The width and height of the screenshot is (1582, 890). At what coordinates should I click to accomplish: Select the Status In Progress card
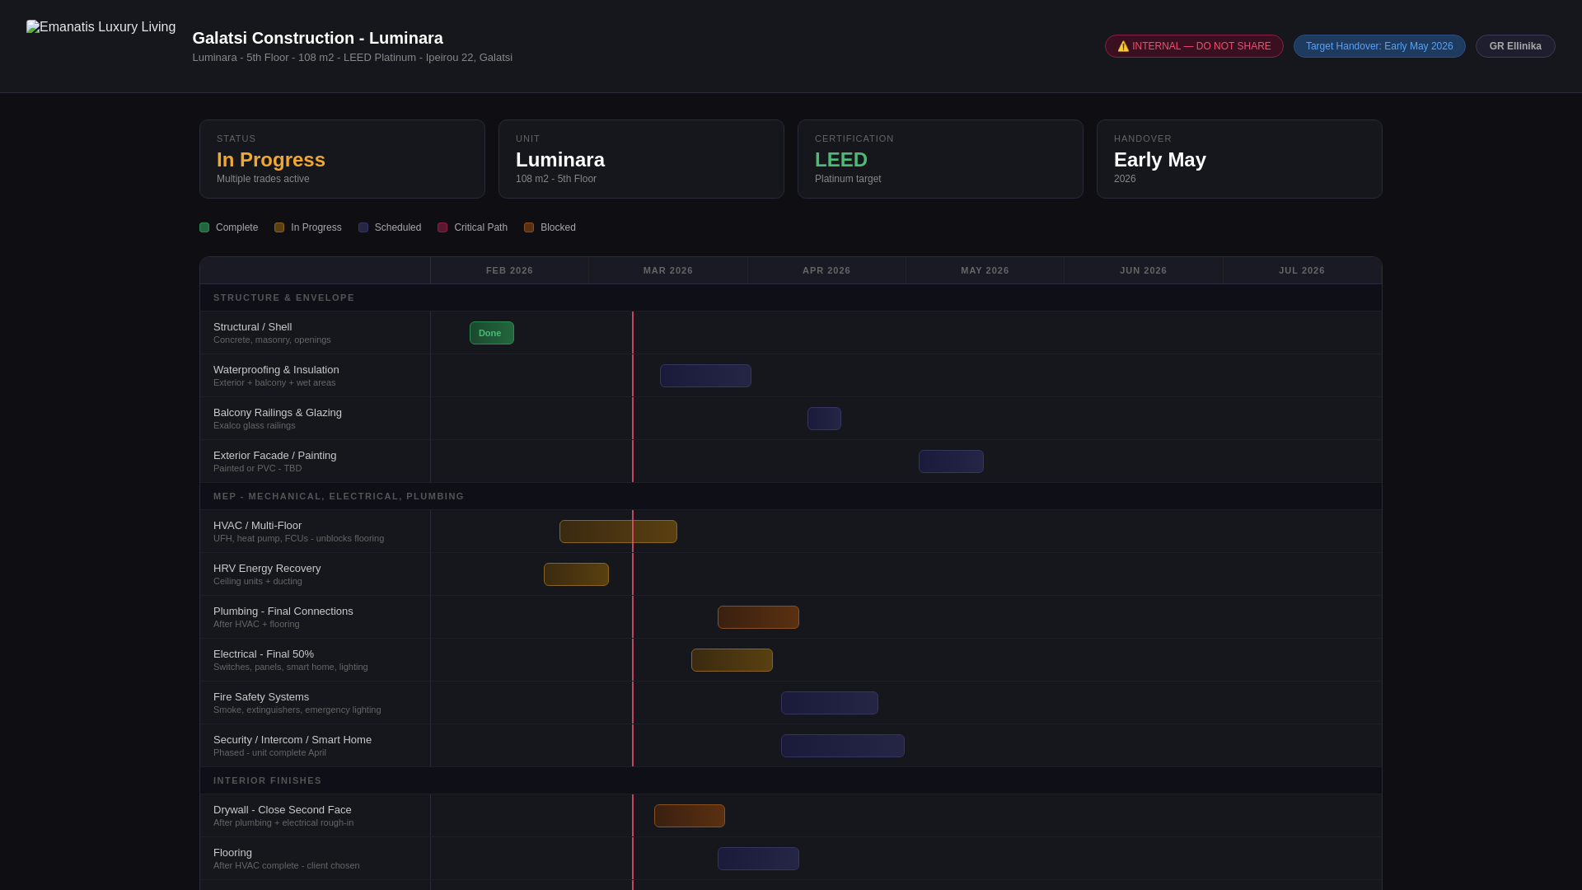[x=342, y=159]
